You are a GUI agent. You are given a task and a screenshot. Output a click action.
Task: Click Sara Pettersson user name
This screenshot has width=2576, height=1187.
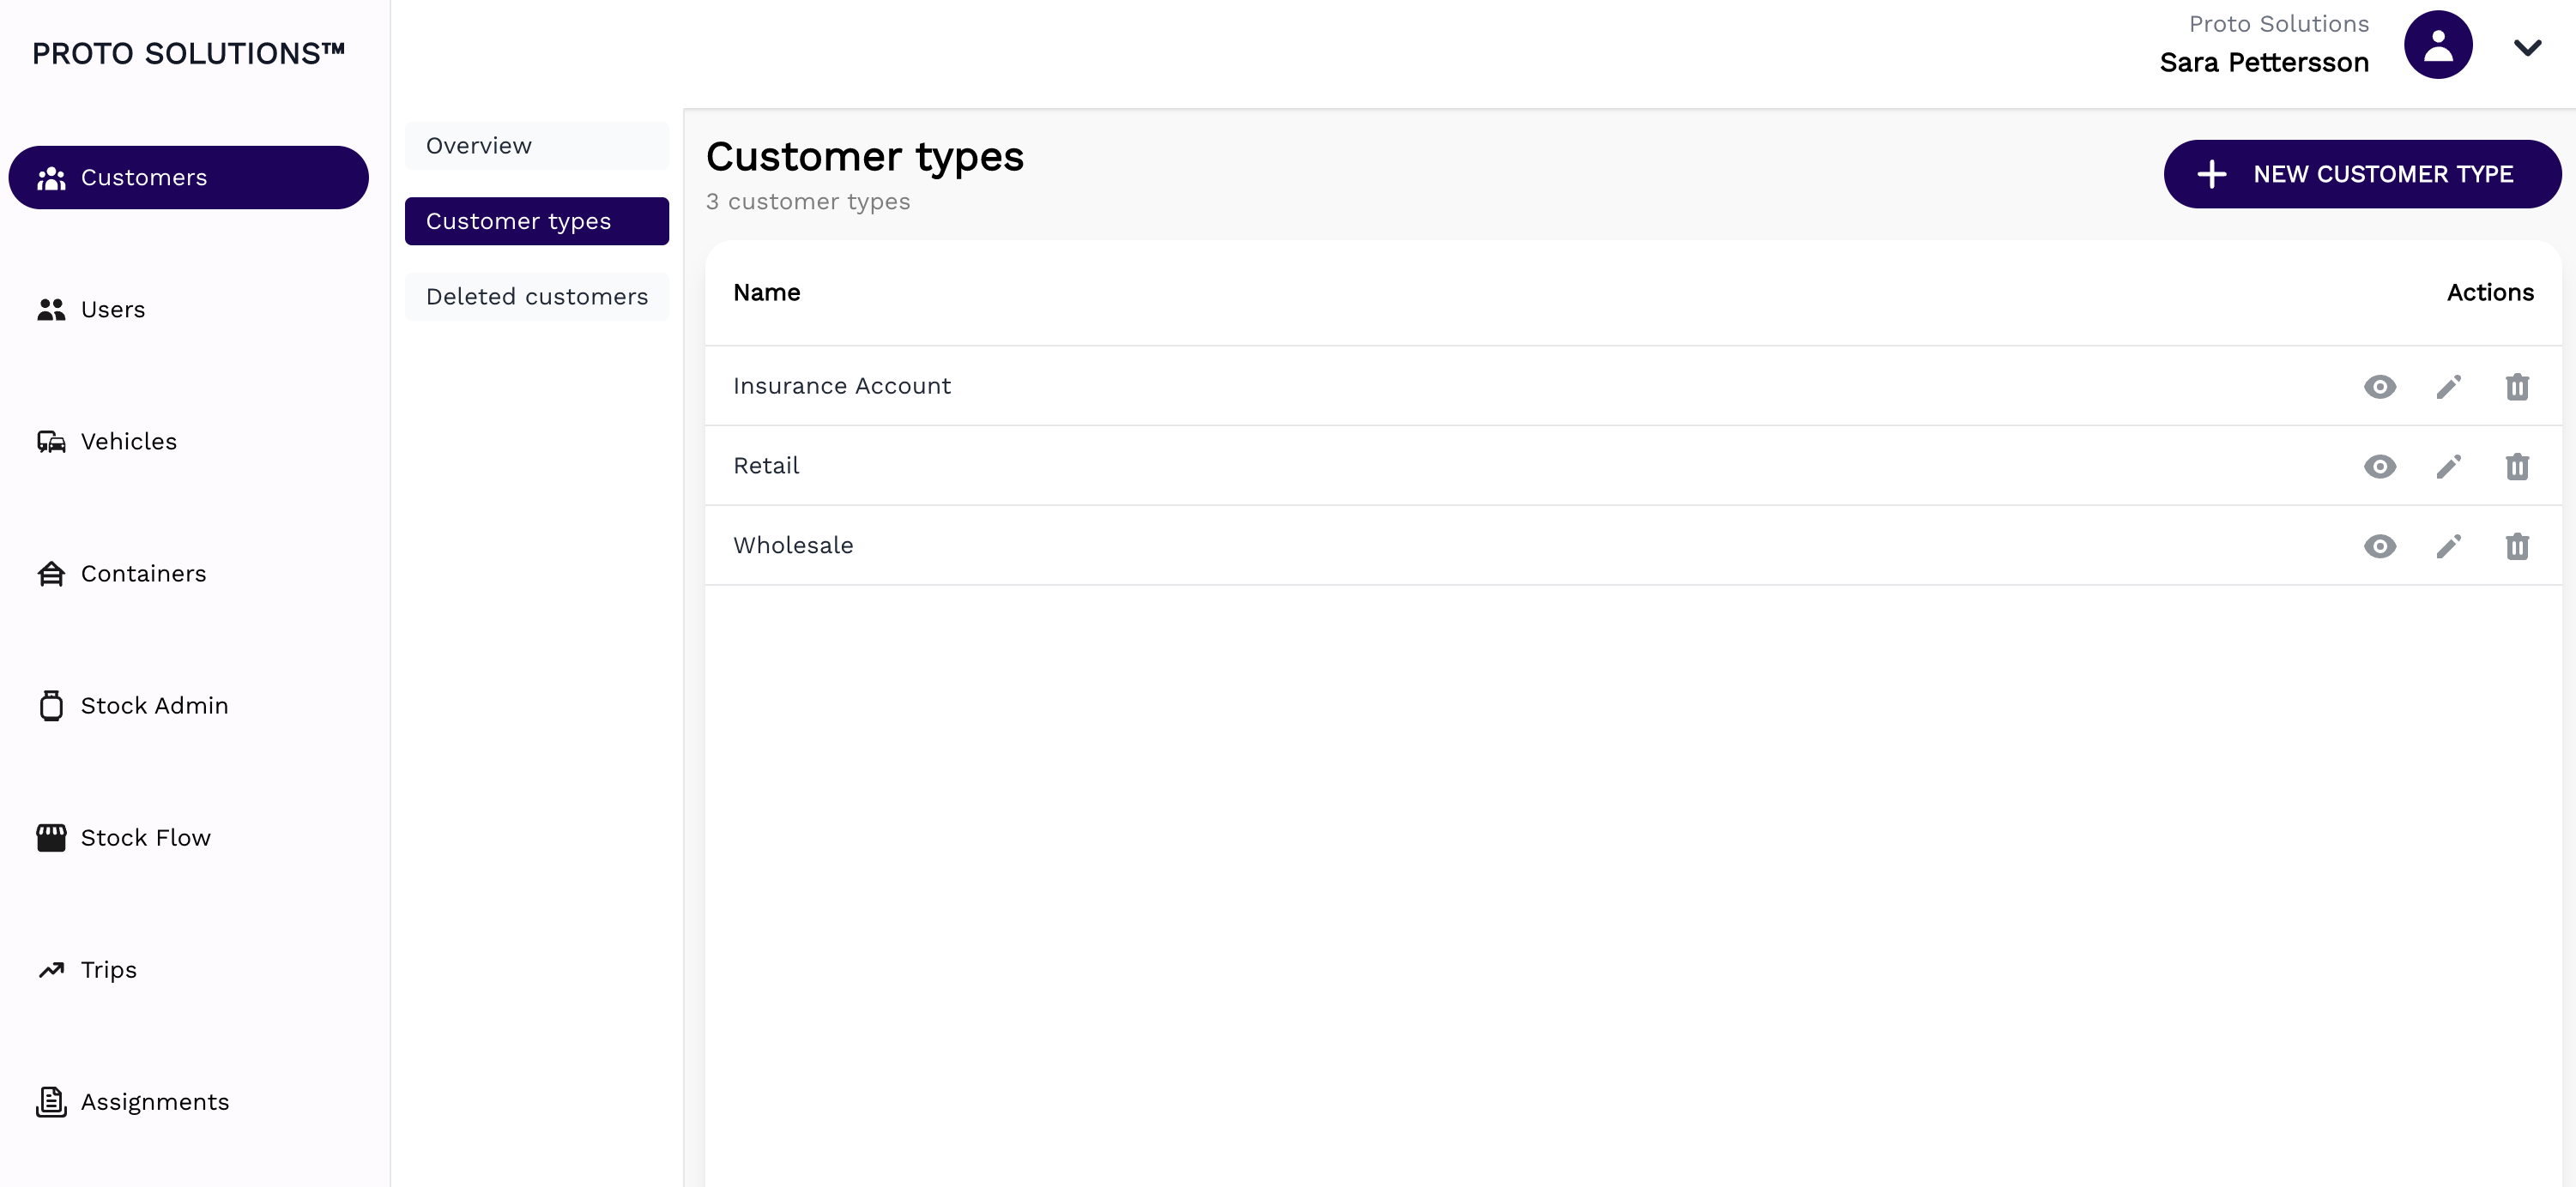(x=2264, y=62)
